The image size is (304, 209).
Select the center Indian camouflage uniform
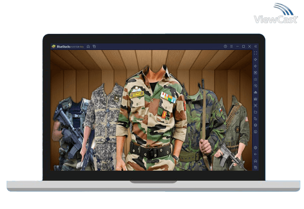[151, 118]
